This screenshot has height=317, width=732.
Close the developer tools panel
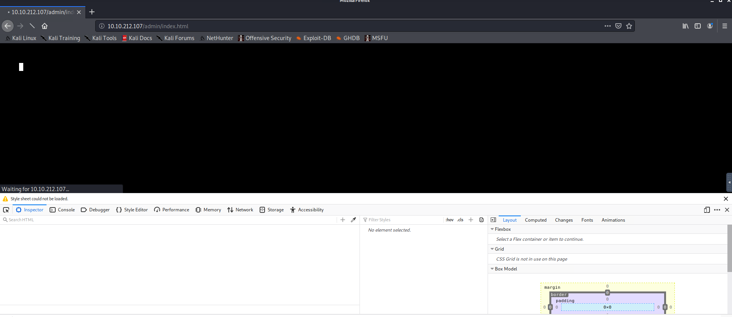pos(727,210)
